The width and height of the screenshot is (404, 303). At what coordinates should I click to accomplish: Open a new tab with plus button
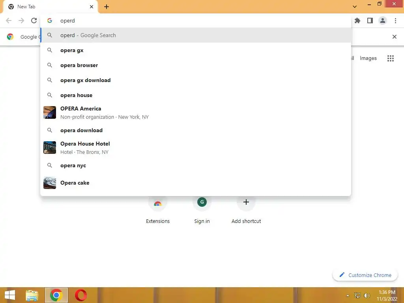click(107, 7)
